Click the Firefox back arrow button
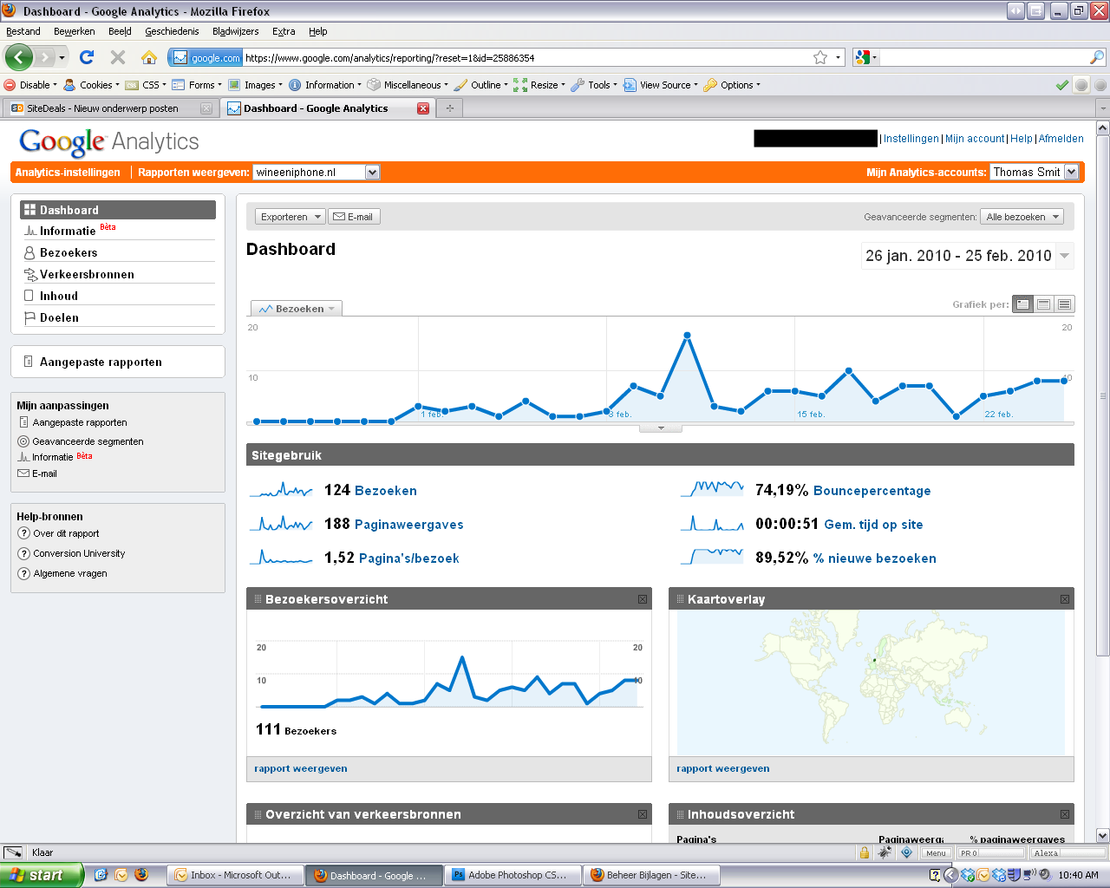 pyautogui.click(x=18, y=57)
